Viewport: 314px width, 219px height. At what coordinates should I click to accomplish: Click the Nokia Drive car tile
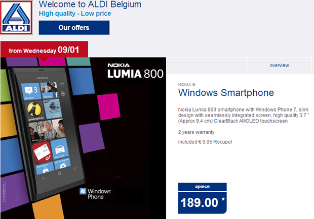pyautogui.click(x=60, y=149)
